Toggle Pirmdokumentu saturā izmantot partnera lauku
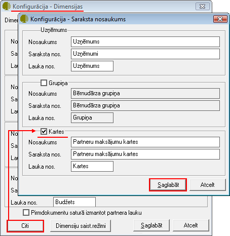 pyautogui.click(x=26, y=213)
